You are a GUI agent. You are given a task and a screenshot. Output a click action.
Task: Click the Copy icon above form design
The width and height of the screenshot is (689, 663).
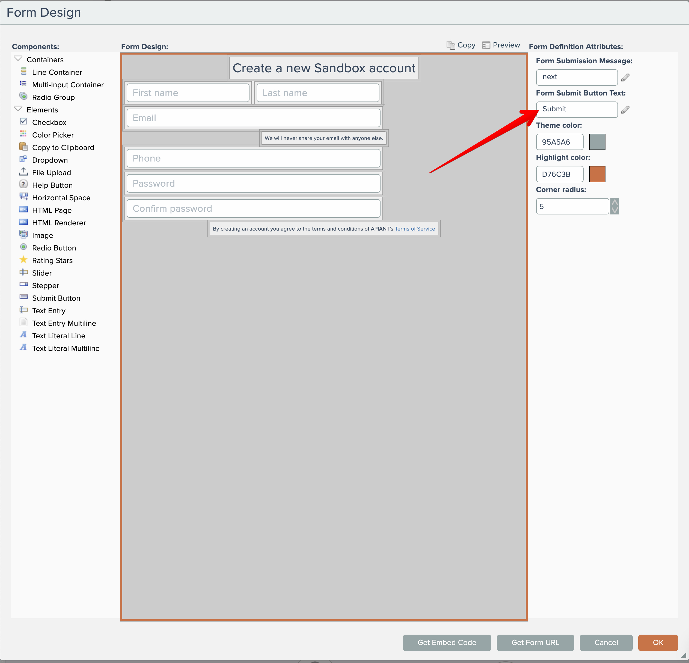click(x=451, y=45)
